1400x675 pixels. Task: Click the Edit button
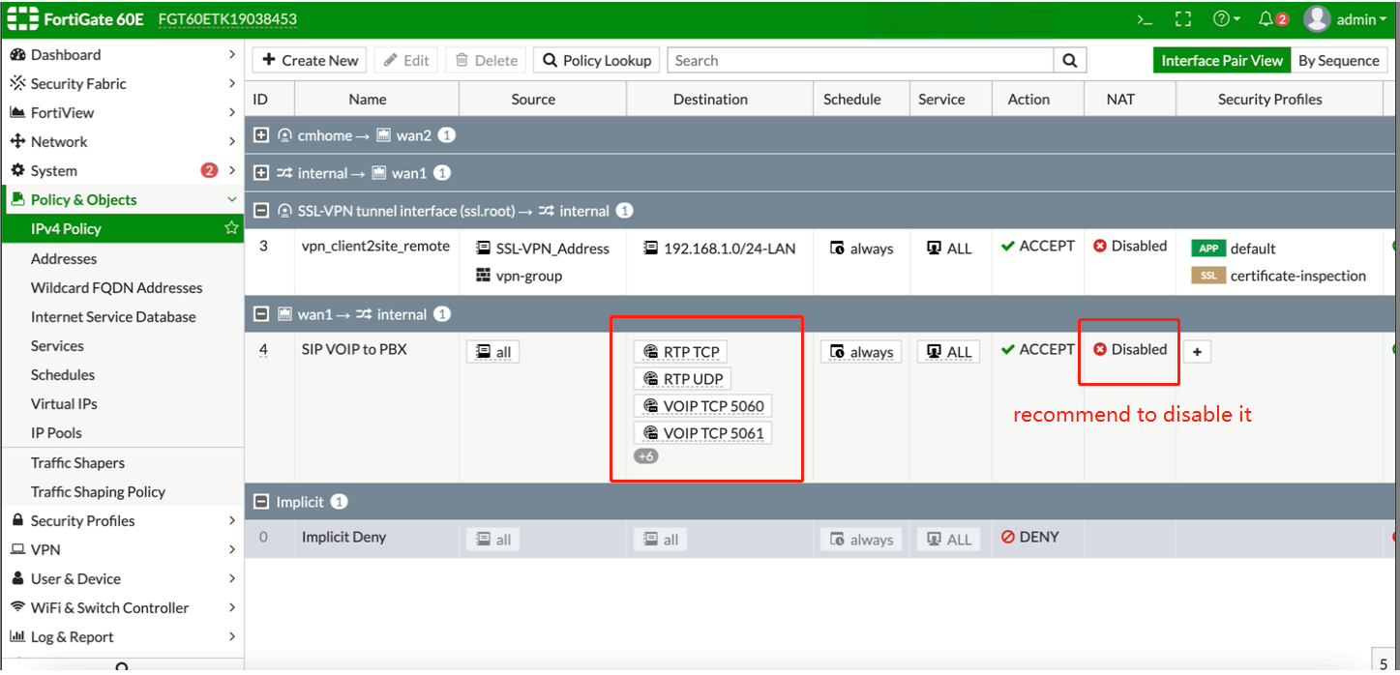pyautogui.click(x=406, y=60)
